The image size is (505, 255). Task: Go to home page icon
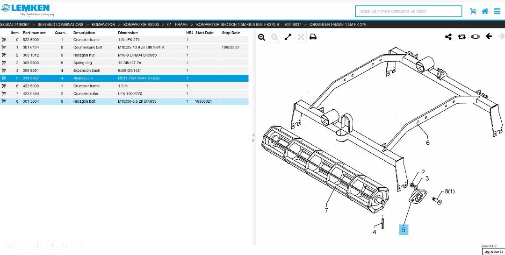coord(485,11)
